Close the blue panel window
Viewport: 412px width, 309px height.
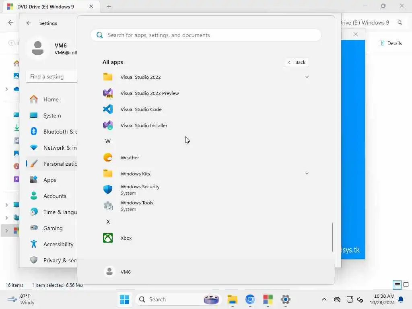point(356,35)
